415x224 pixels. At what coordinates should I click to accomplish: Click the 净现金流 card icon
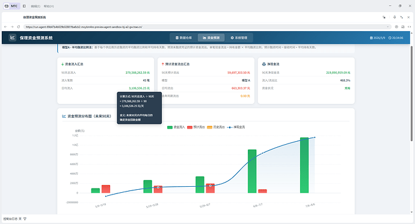click(263, 64)
